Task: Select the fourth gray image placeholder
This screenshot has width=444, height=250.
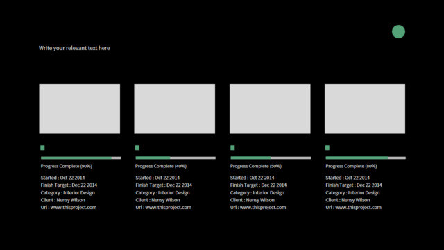Action: 365,109
